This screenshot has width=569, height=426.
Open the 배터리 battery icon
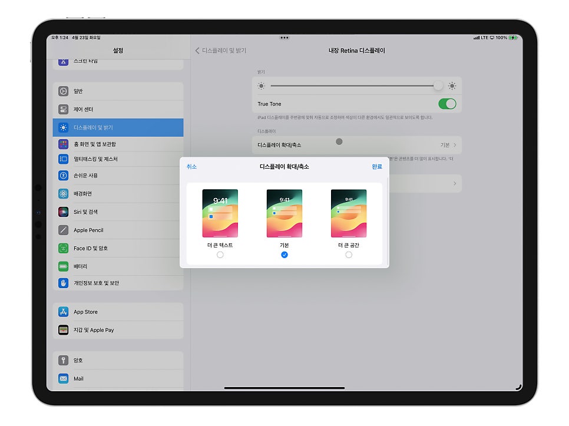[63, 266]
